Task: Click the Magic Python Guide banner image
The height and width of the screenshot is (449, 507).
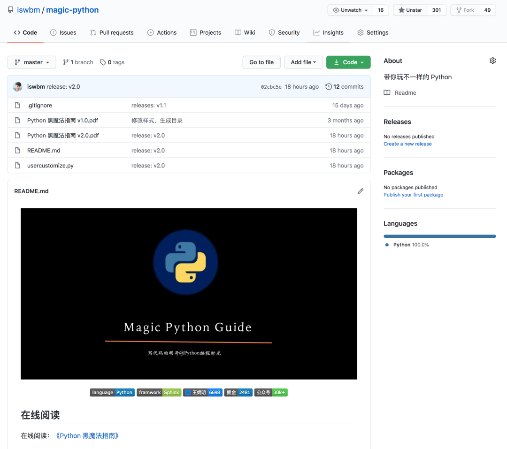Action: (189, 294)
